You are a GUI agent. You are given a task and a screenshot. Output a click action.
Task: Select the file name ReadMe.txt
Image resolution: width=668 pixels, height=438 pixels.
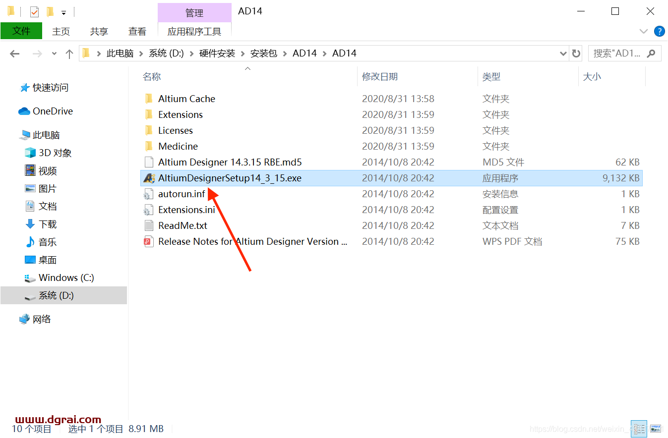[x=182, y=225]
